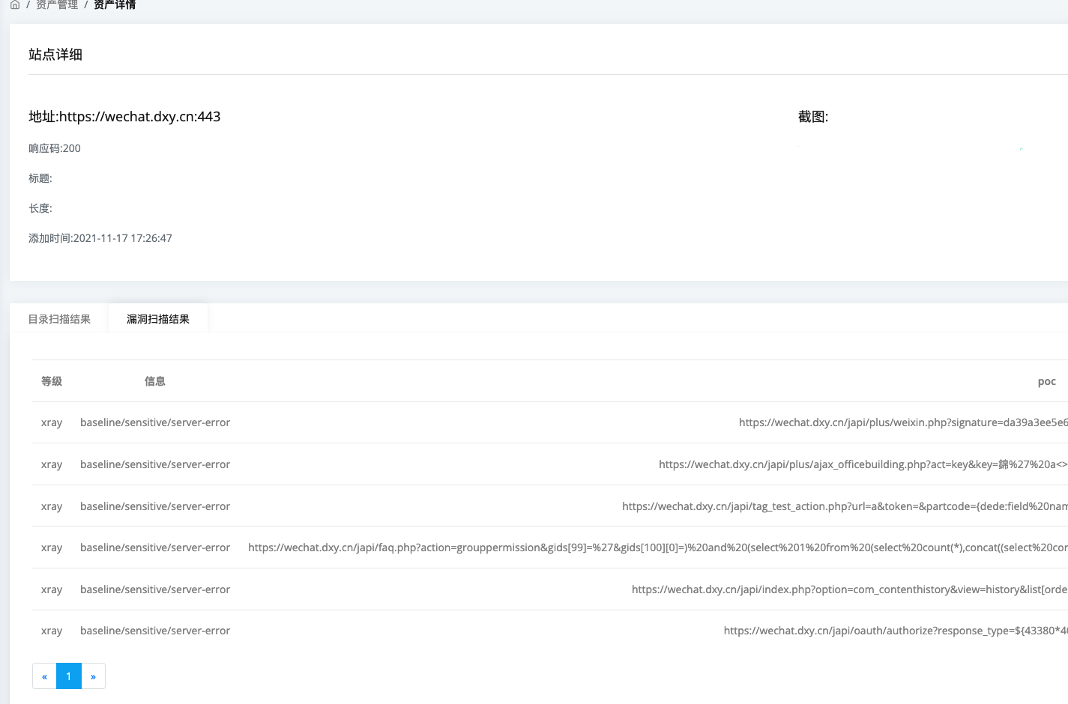Click server-error info in faq.php row

point(155,547)
